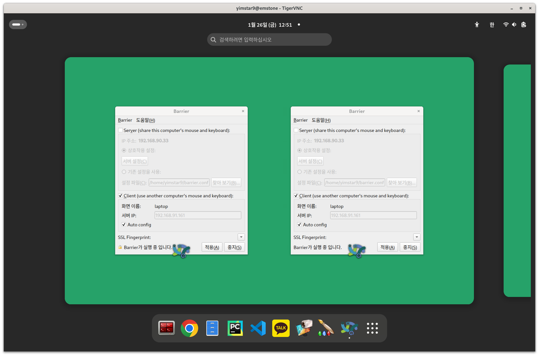
Task: Launch PyCharm from the dock
Action: click(x=235, y=328)
